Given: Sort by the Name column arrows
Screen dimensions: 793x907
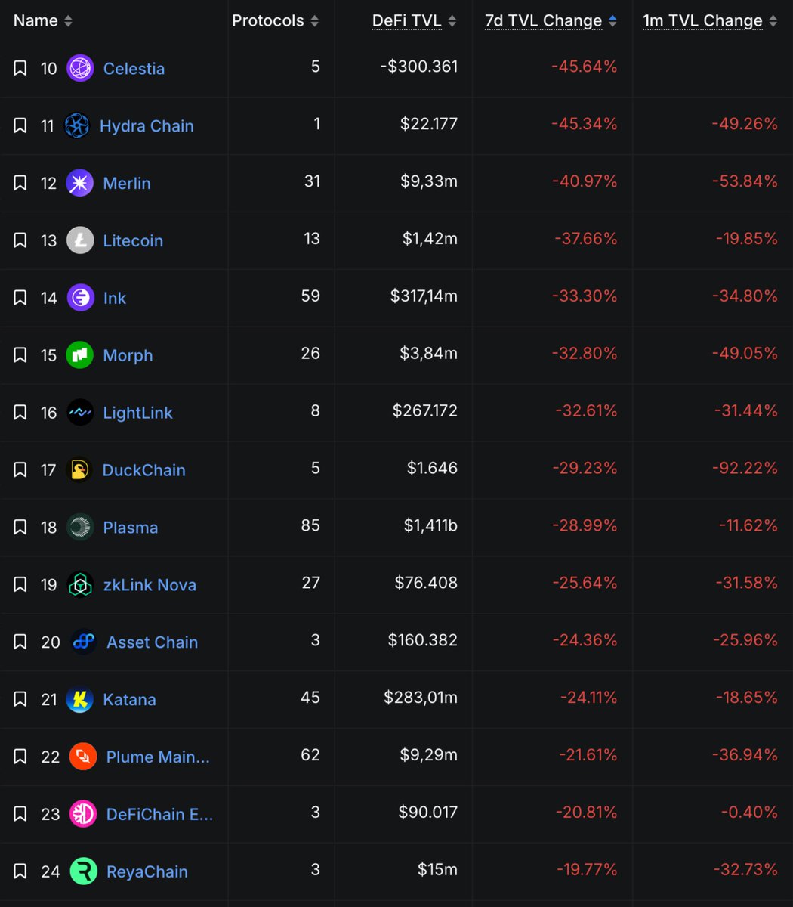Looking at the screenshot, I should coord(68,21).
